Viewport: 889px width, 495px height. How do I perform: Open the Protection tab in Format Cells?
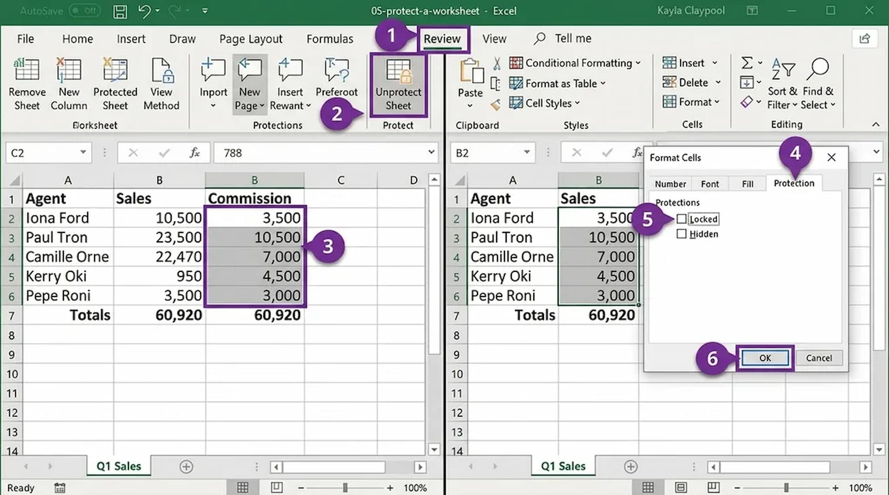pyautogui.click(x=794, y=183)
